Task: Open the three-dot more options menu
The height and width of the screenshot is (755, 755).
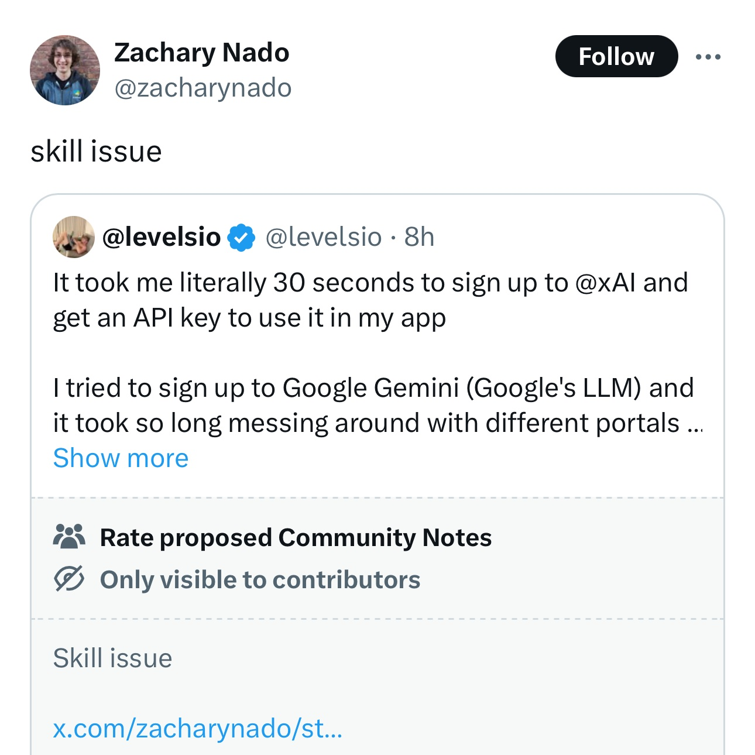Action: [x=708, y=57]
